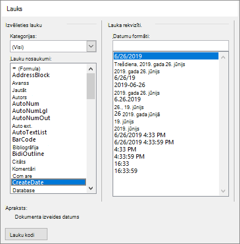
Task: Open the Kategorijas dropdown arrow
Action: click(91, 46)
